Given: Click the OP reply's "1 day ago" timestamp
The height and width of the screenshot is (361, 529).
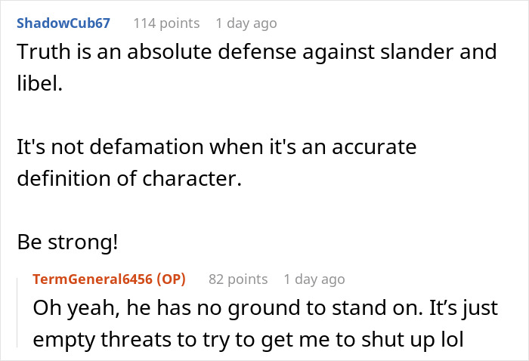Looking at the screenshot, I should click(314, 279).
